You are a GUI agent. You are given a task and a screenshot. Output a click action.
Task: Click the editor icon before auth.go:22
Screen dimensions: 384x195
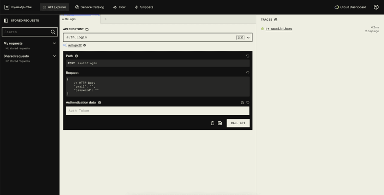click(65, 45)
